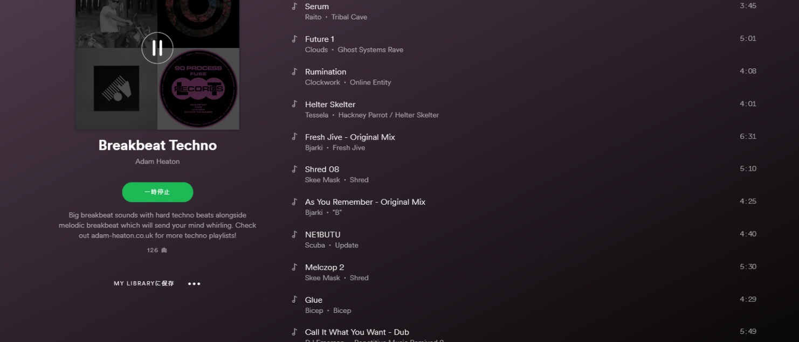Click the note icon next to NE1BUTU
The width and height of the screenshot is (799, 342).
click(x=294, y=234)
